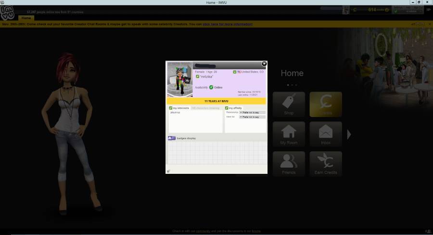Follow the click here for more information link
The width and height of the screenshot is (433, 235).
(228, 25)
